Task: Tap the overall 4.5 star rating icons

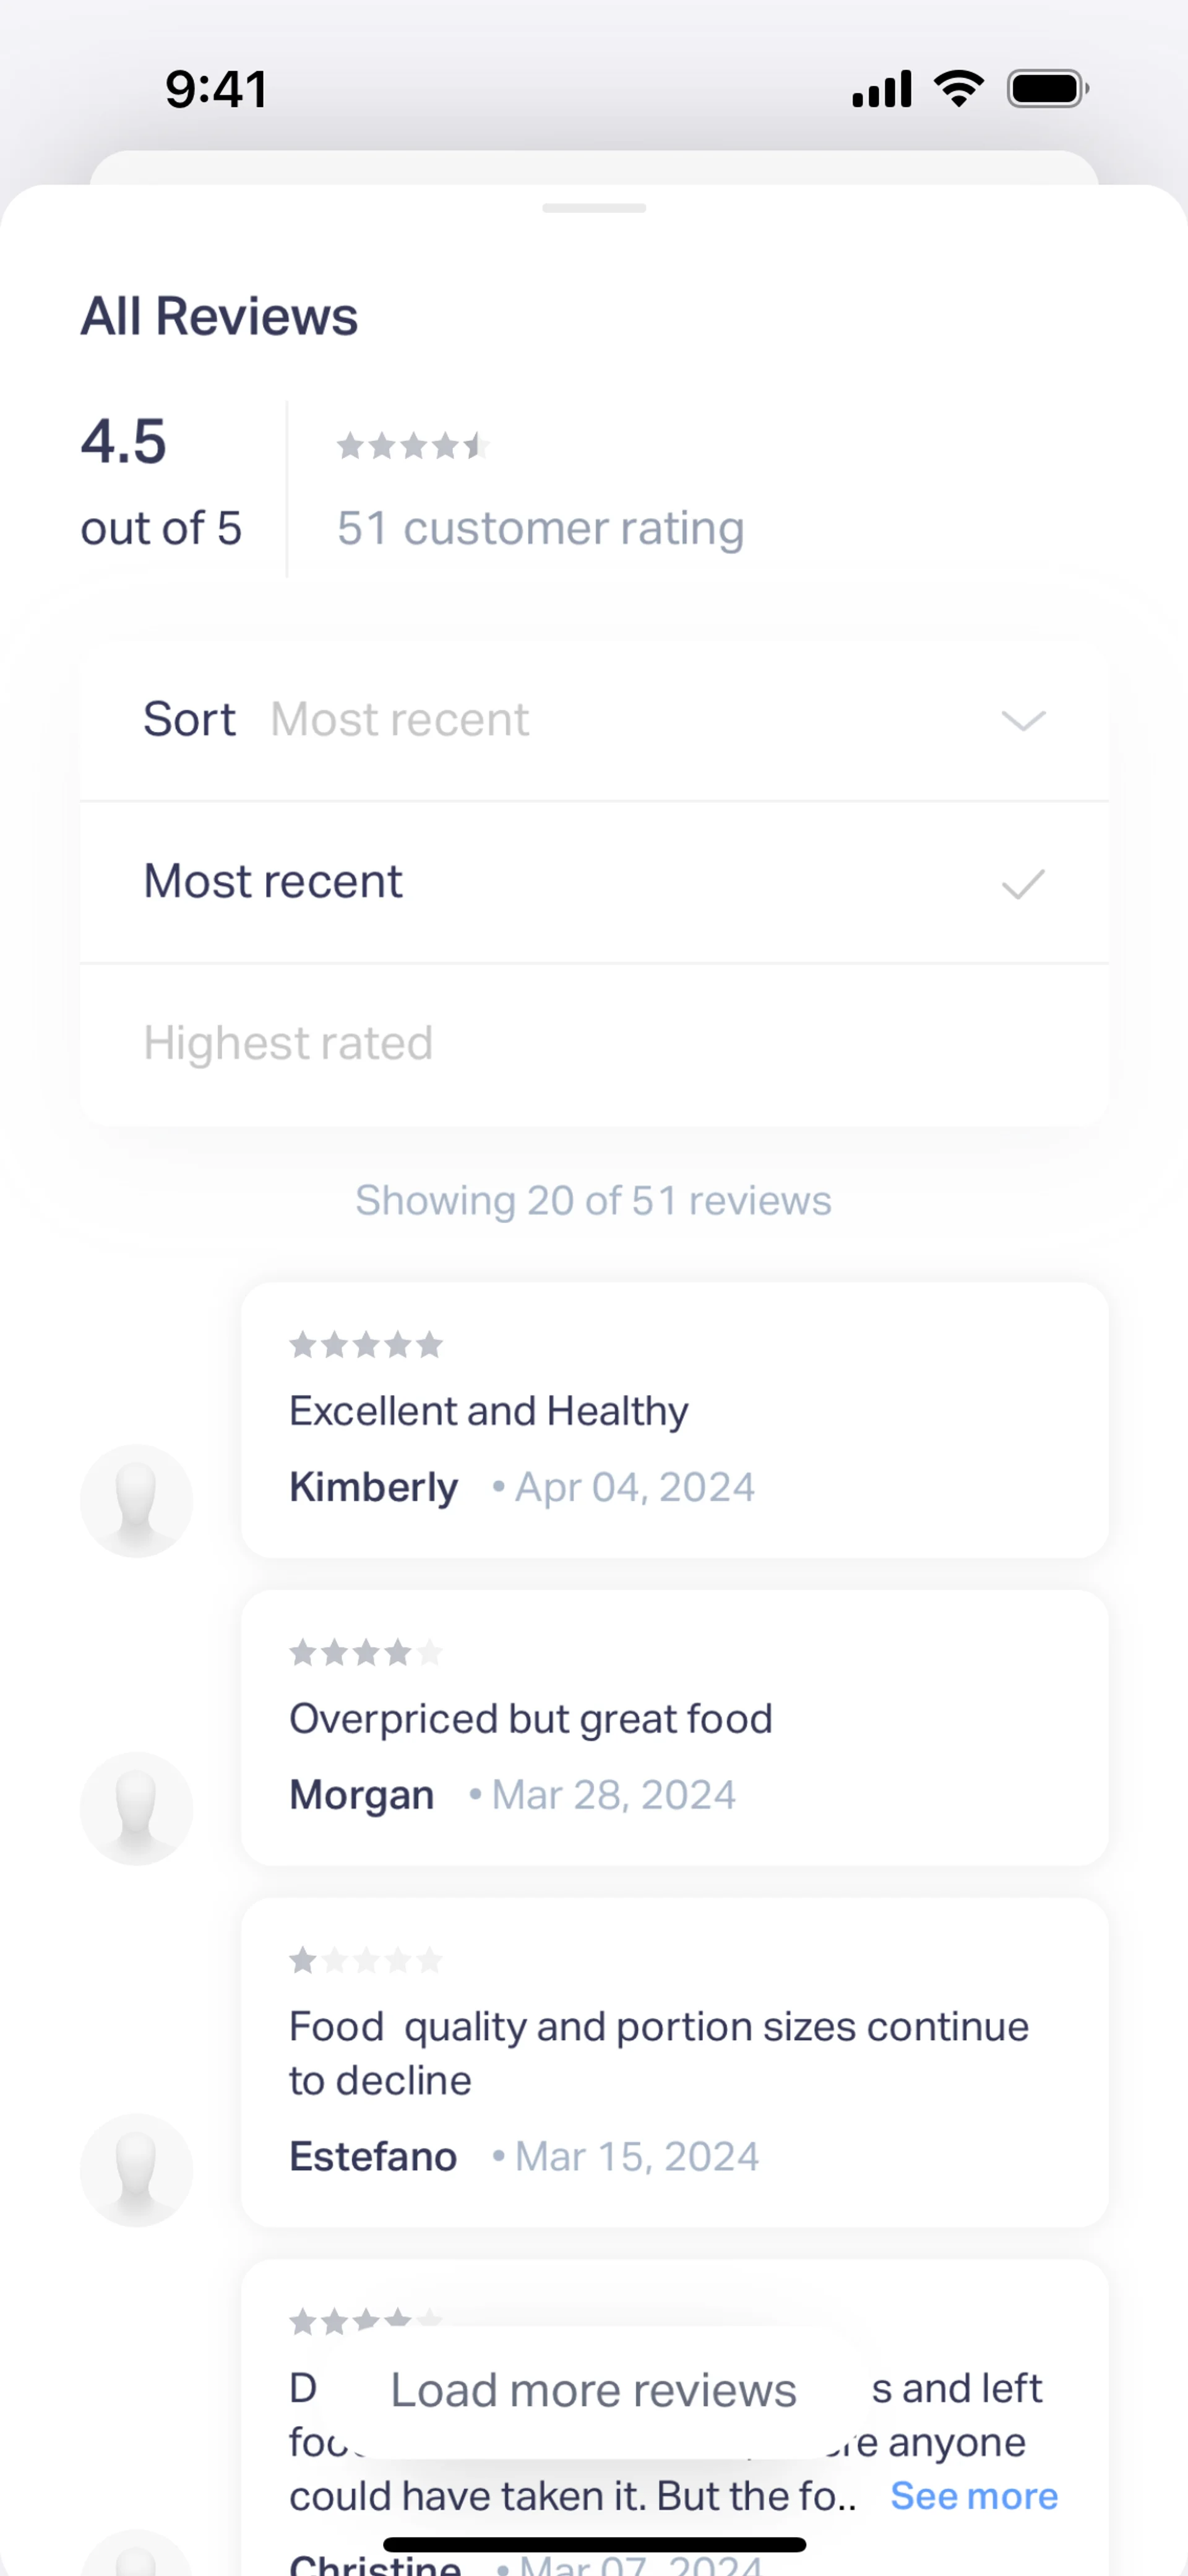Action: (412, 446)
